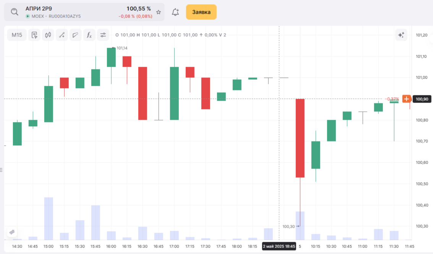Select the line drawing tool
This screenshot has width=433, height=254.
coord(62,35)
